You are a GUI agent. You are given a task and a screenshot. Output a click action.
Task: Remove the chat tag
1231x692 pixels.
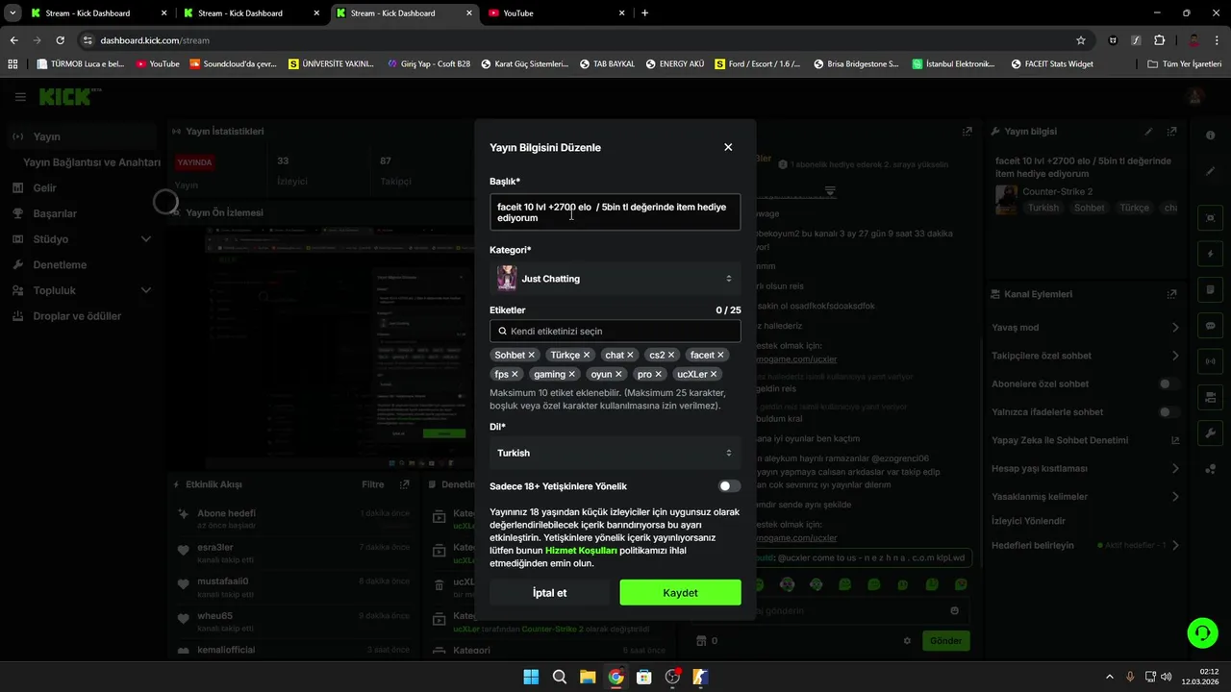click(631, 355)
